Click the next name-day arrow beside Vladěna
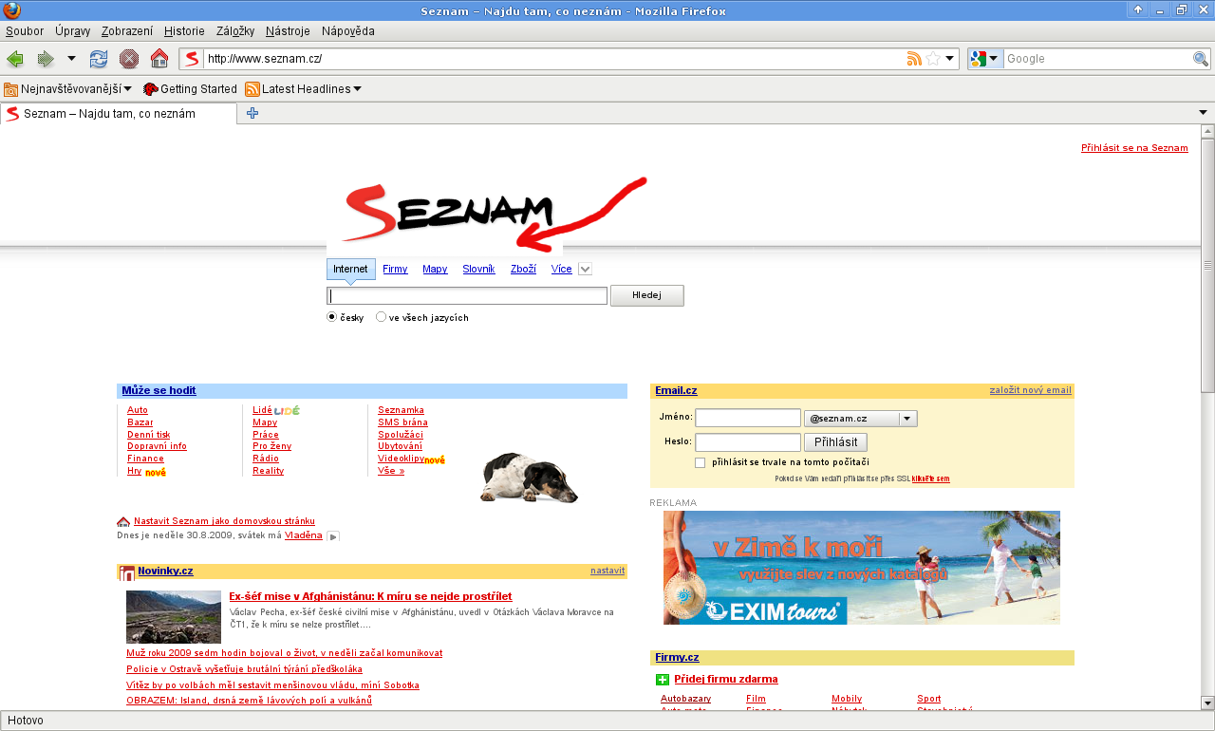 [x=332, y=536]
